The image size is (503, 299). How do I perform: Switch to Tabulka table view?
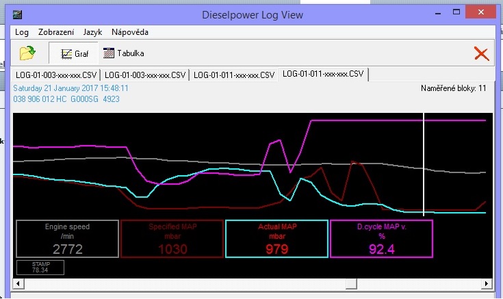(124, 53)
